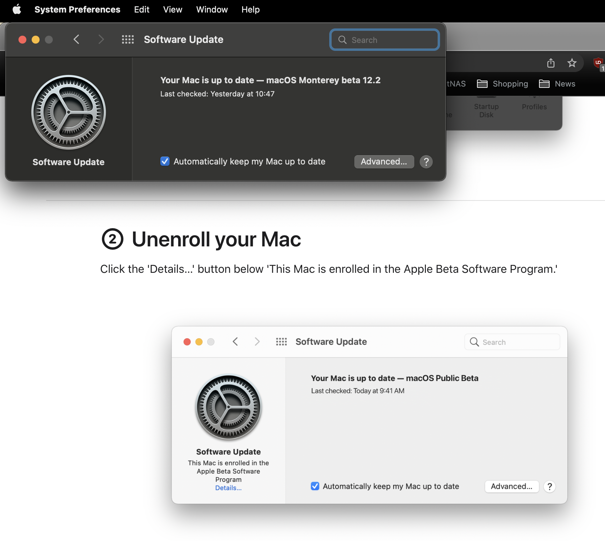Go back in System Preferences dark window

(76, 40)
